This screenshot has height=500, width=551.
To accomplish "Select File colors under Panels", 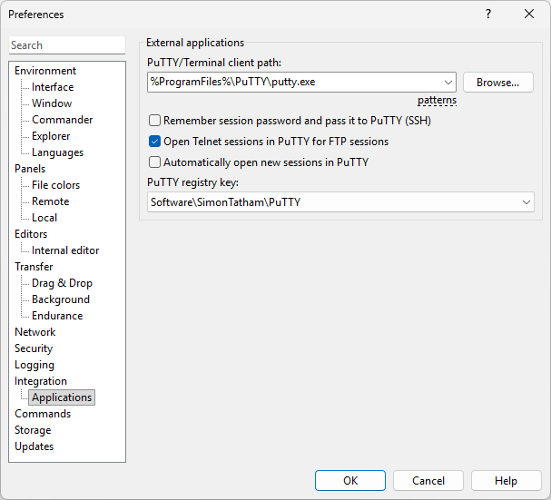I will [x=55, y=185].
